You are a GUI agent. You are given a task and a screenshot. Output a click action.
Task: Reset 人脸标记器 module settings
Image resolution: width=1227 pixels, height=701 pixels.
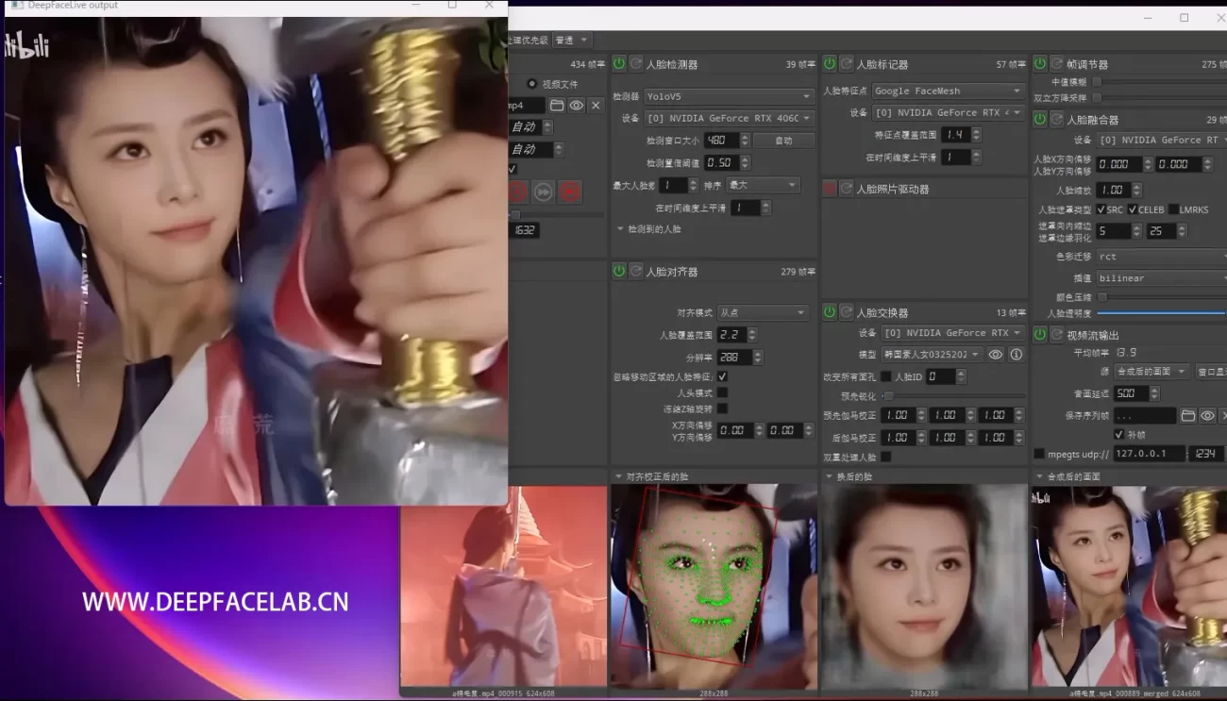pyautogui.click(x=847, y=63)
